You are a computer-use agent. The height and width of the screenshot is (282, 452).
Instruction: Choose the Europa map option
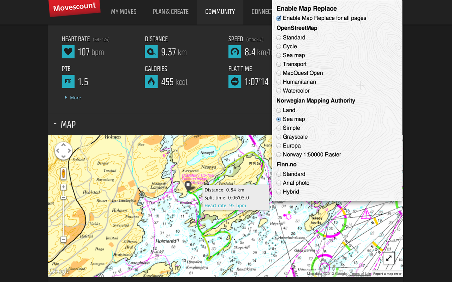(279, 146)
